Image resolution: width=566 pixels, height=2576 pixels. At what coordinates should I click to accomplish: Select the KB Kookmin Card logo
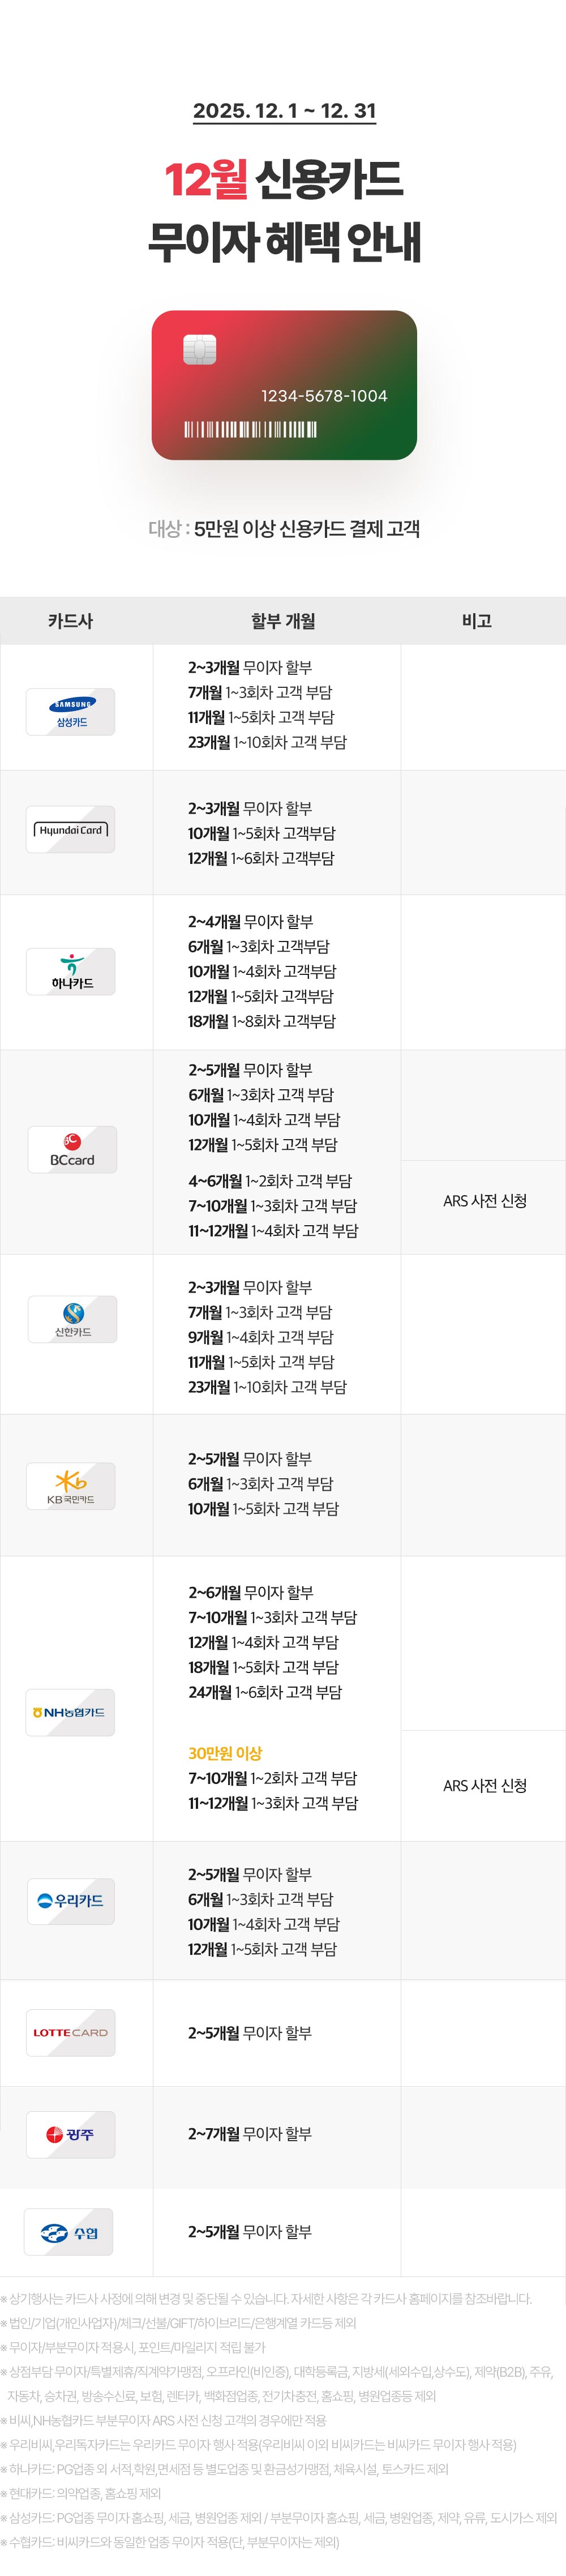click(x=71, y=1485)
